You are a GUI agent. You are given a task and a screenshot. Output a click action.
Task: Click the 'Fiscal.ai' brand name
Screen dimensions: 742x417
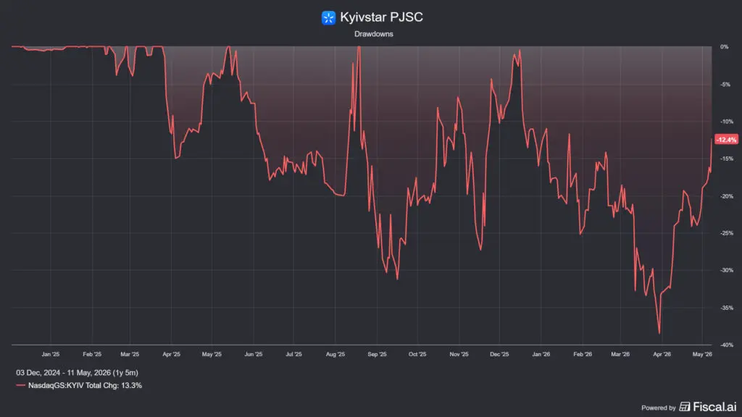pos(714,407)
